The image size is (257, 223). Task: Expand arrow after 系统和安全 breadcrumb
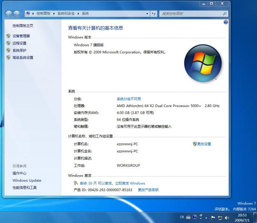[78, 14]
